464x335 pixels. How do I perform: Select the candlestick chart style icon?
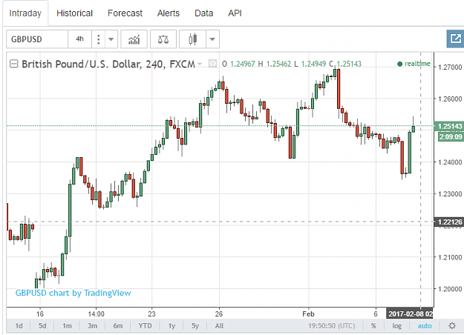[192, 39]
